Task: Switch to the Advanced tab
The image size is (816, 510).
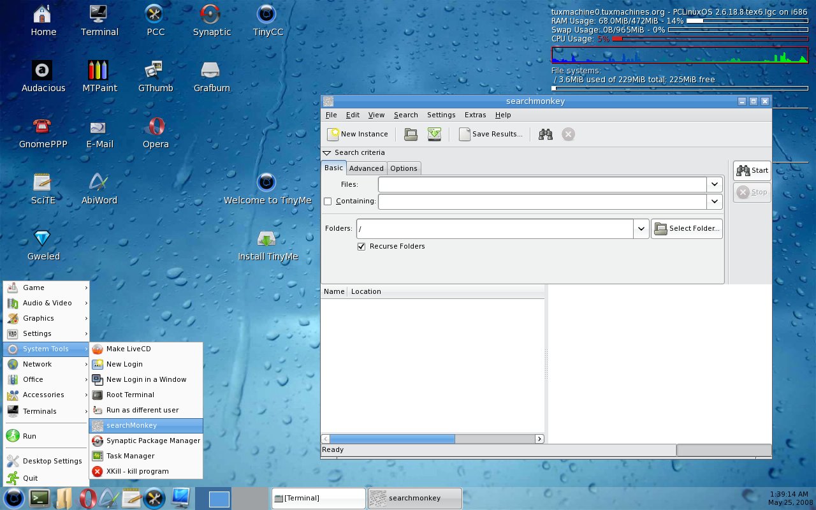Action: (367, 168)
